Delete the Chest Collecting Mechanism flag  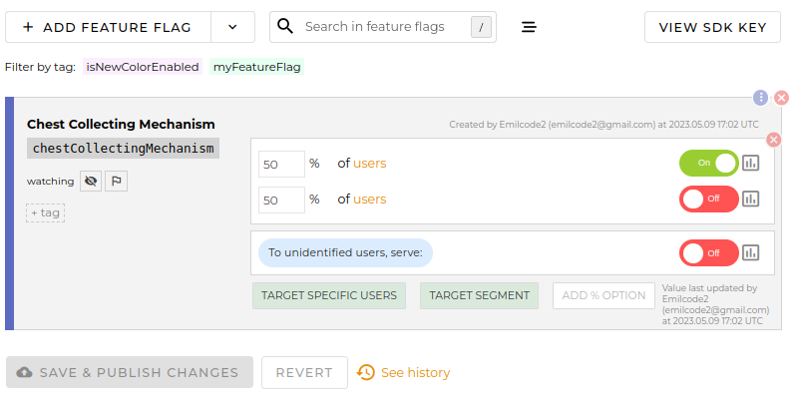pyautogui.click(x=781, y=98)
